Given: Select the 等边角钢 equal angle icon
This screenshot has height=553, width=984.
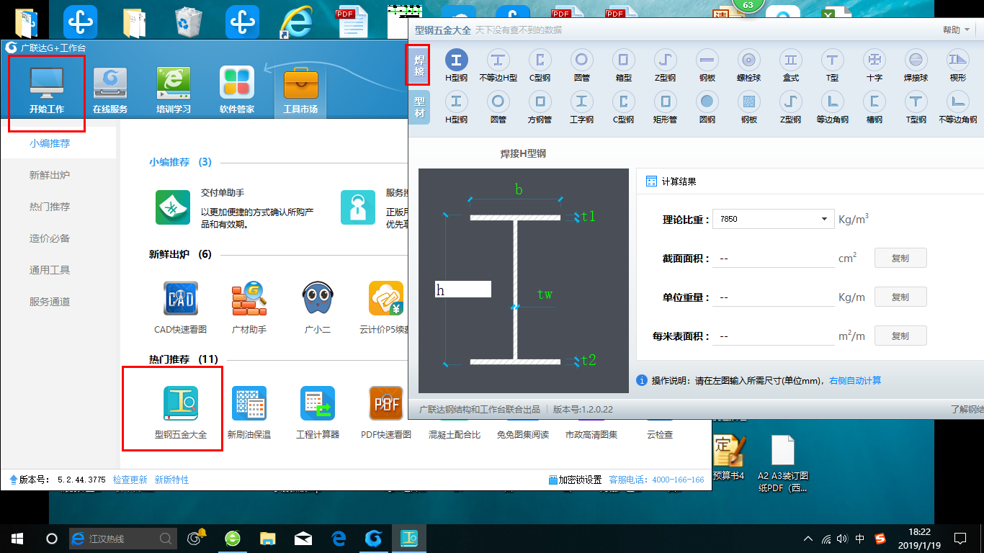Looking at the screenshot, I should coord(833,107).
